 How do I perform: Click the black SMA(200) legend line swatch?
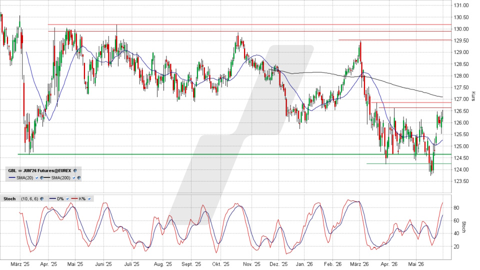coord(47,177)
